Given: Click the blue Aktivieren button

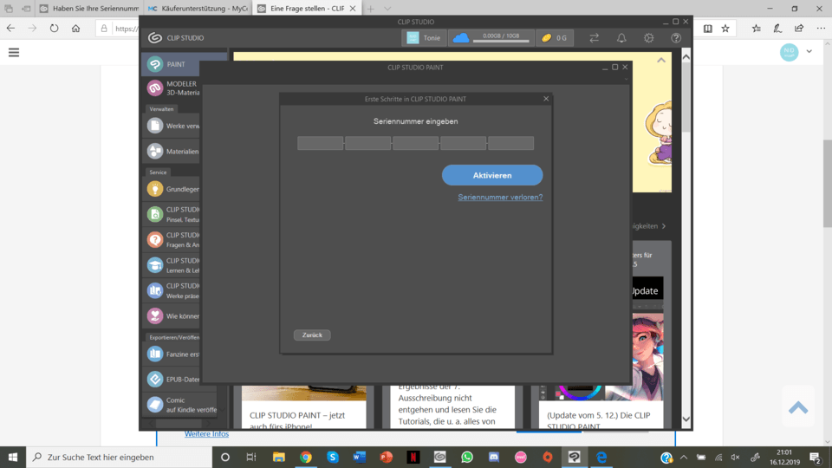Looking at the screenshot, I should [491, 175].
